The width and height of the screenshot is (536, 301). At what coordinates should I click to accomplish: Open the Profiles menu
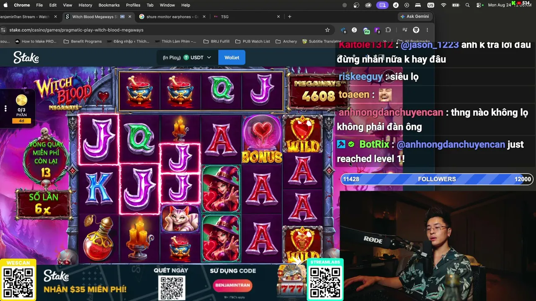pos(133,5)
